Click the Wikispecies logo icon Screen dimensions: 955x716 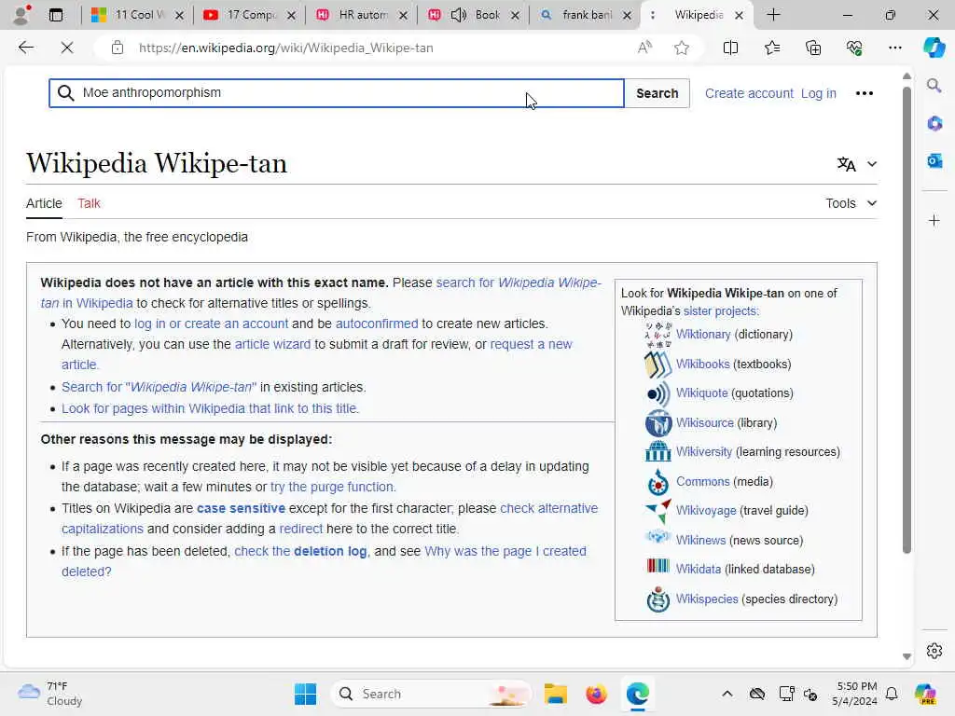[x=657, y=599]
